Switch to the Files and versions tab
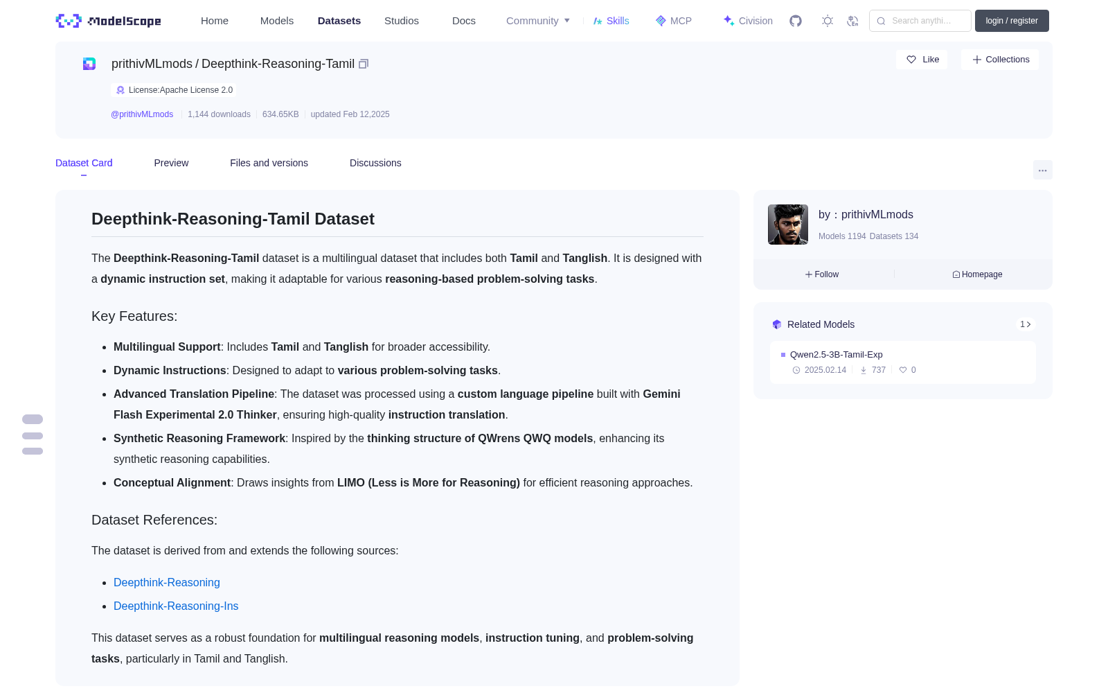The image size is (1108, 693). pos(269,163)
